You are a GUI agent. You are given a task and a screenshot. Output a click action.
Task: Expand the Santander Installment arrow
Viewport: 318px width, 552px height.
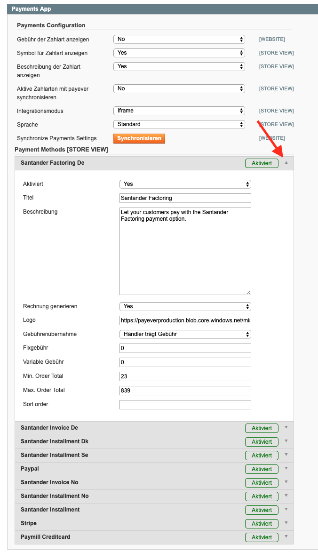pyautogui.click(x=286, y=509)
